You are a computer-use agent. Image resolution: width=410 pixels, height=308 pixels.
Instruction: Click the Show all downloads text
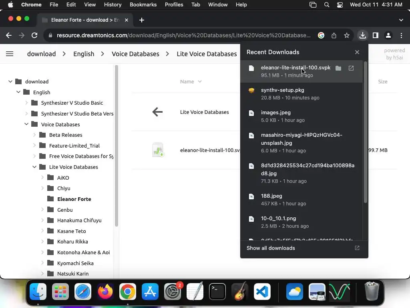point(271,248)
